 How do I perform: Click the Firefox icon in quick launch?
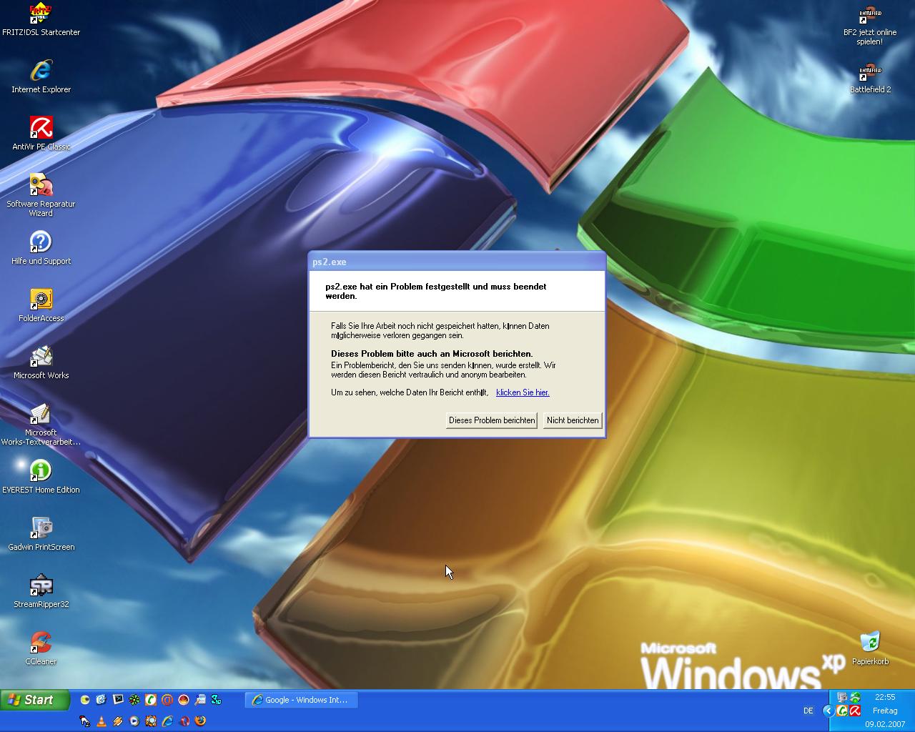pyautogui.click(x=200, y=721)
